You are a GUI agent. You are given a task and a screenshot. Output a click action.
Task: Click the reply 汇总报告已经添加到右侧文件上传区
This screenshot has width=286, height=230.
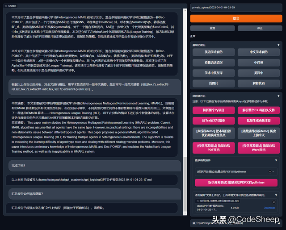click(92, 208)
